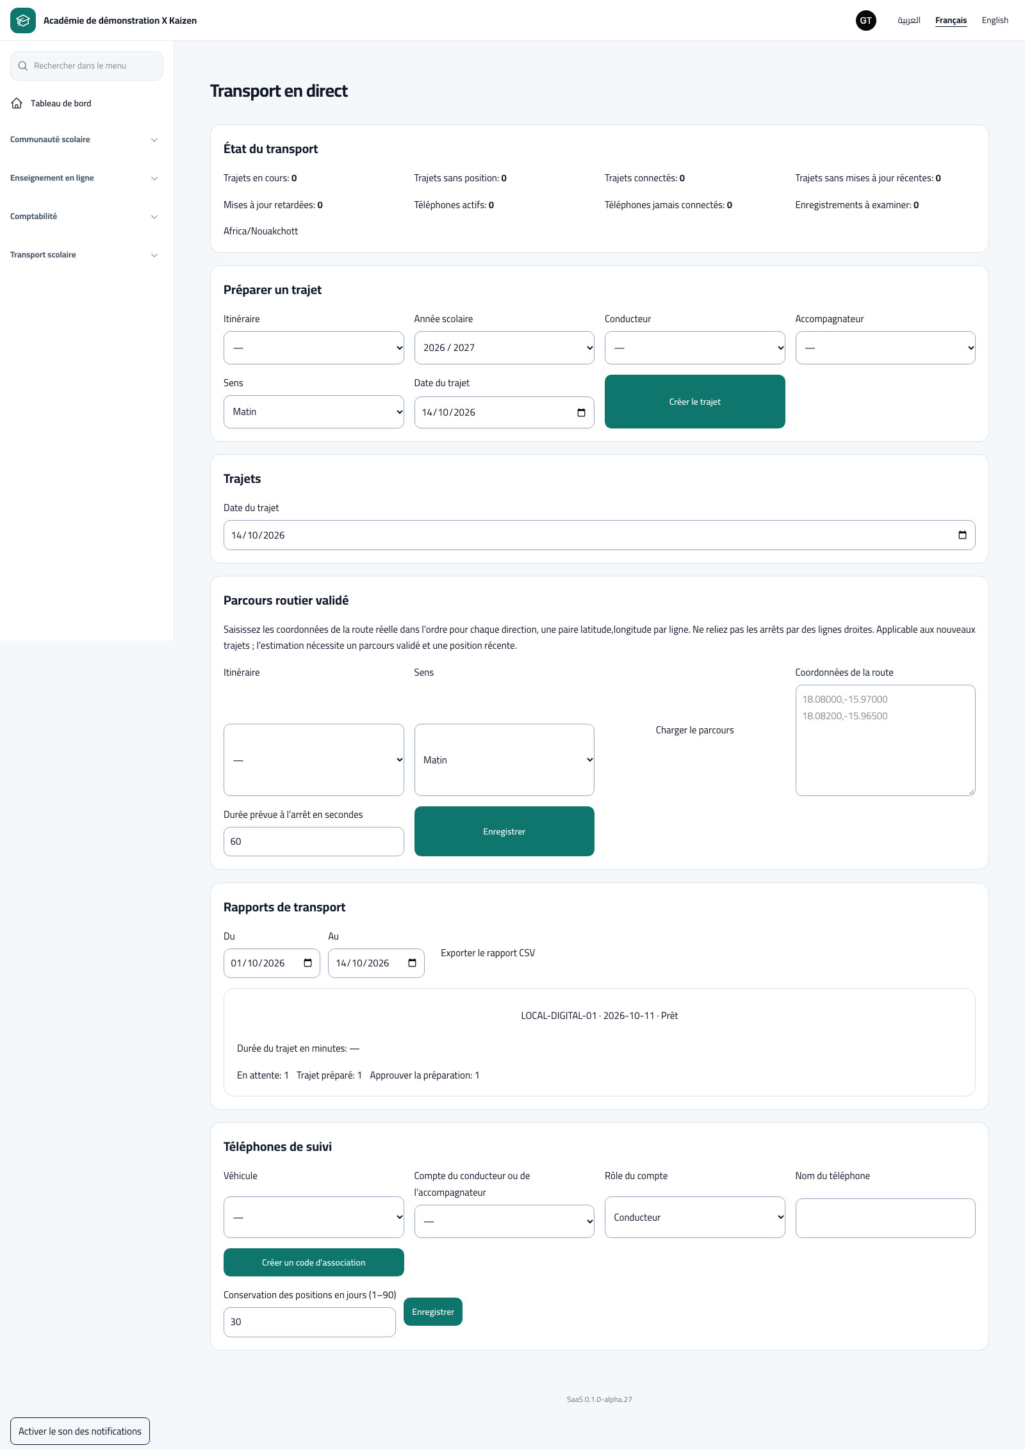This screenshot has width=1025, height=1450.
Task: Click the search magnifier icon in menu
Action: pos(23,66)
